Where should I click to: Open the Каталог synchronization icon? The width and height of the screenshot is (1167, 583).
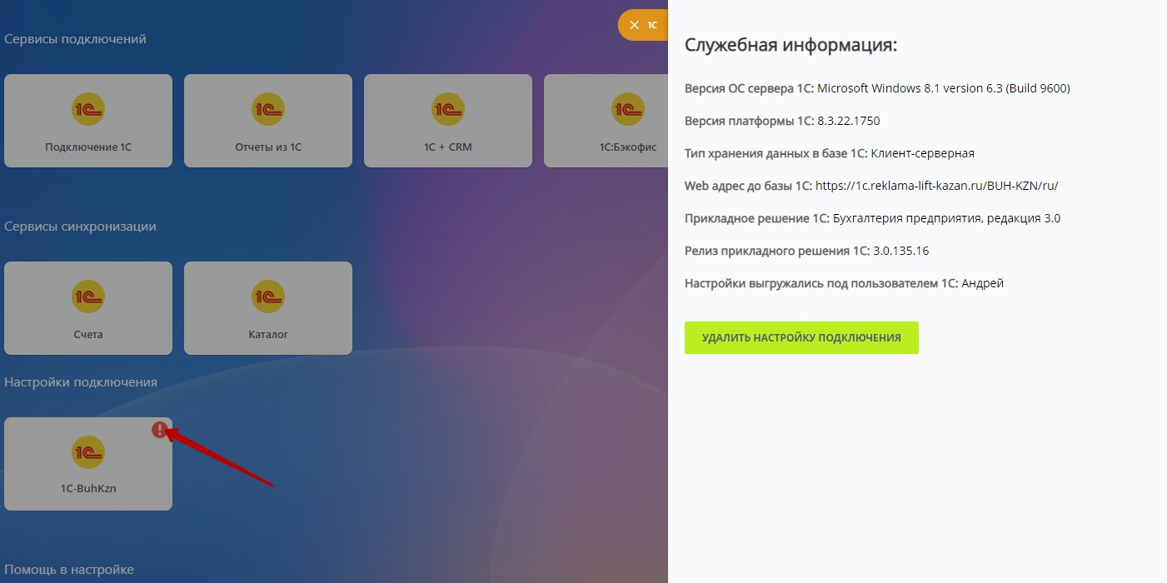(268, 296)
